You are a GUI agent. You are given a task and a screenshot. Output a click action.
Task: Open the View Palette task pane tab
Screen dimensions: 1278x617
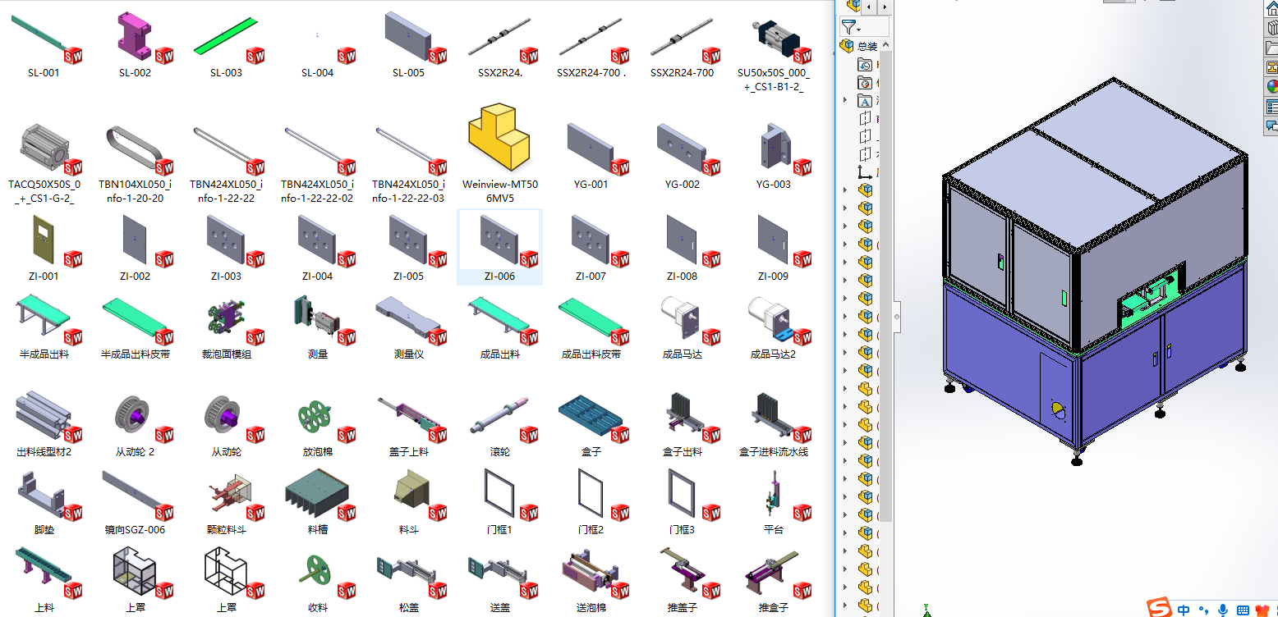pyautogui.click(x=1271, y=67)
